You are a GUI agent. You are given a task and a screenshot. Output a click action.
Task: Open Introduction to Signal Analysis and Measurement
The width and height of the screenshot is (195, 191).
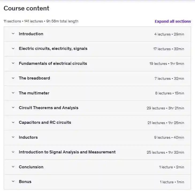click(67, 152)
